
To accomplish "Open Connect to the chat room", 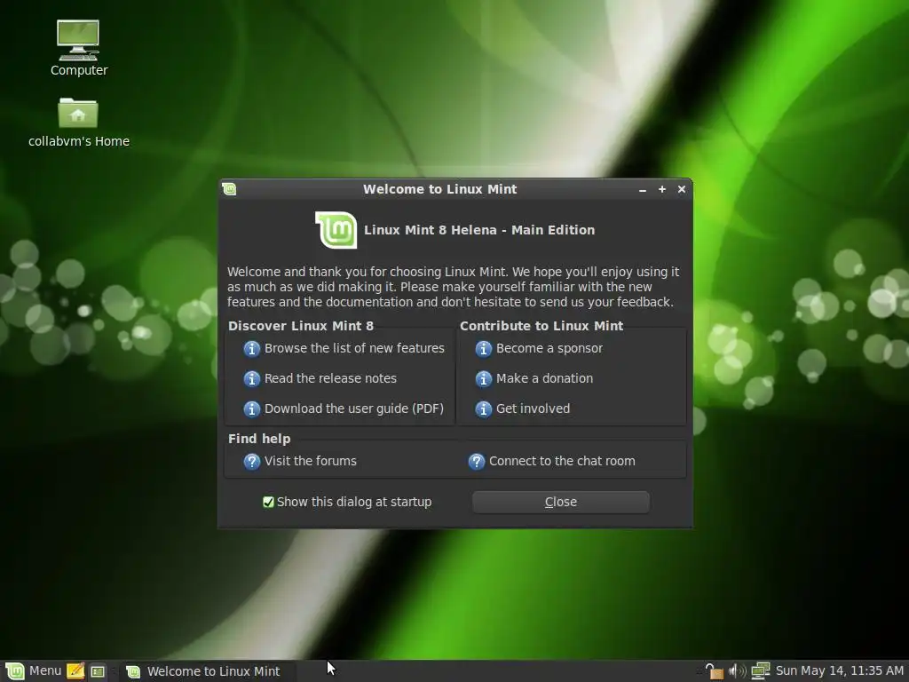I will (x=562, y=461).
